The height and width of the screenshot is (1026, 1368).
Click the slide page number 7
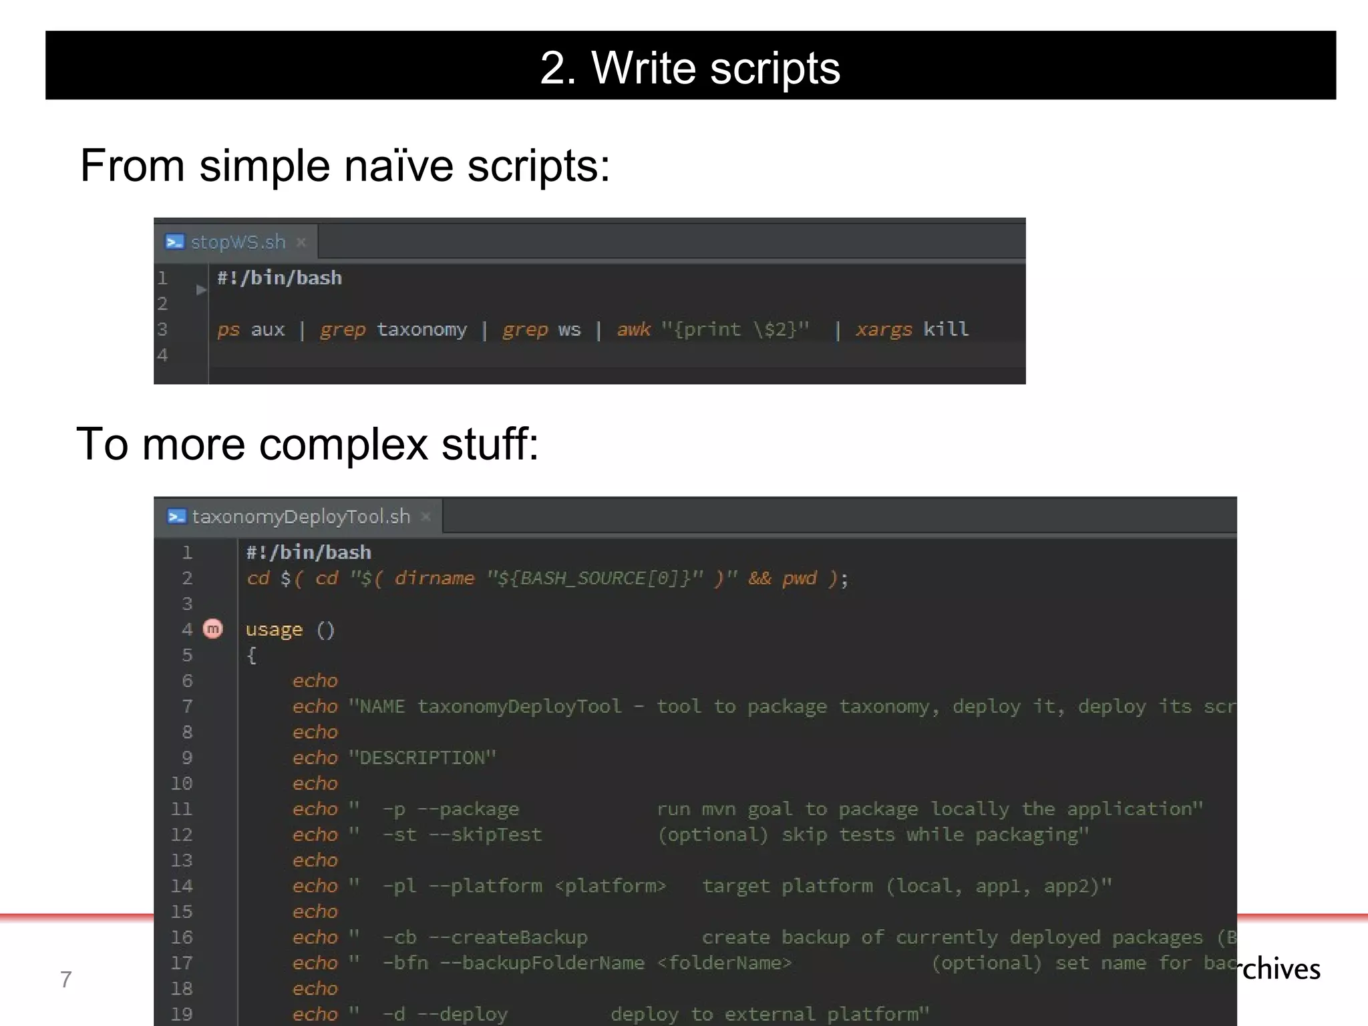pyautogui.click(x=65, y=979)
